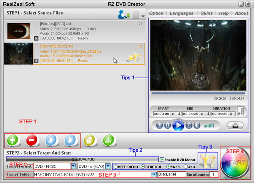Click the START time down arrow

point(179,114)
